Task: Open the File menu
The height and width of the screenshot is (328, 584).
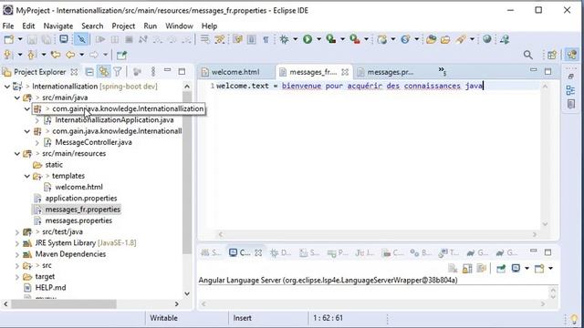Action: pos(8,26)
